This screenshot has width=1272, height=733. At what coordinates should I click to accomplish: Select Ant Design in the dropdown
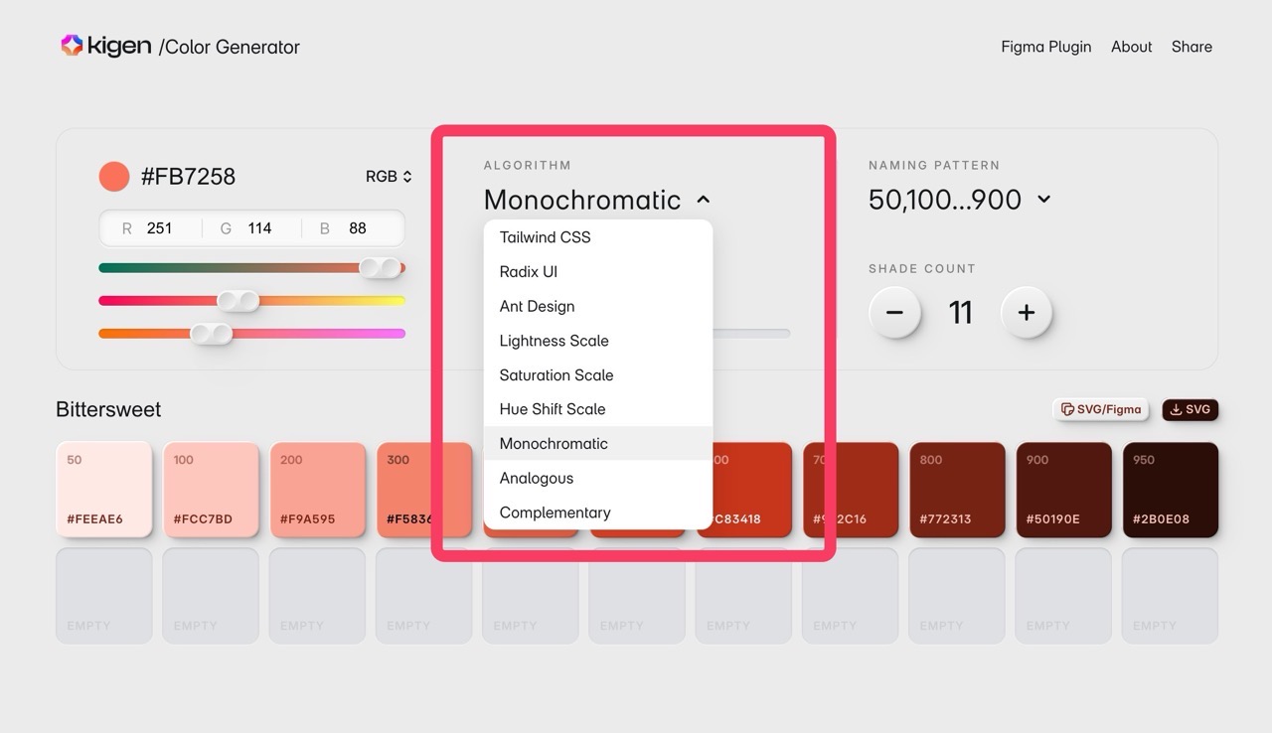click(537, 306)
